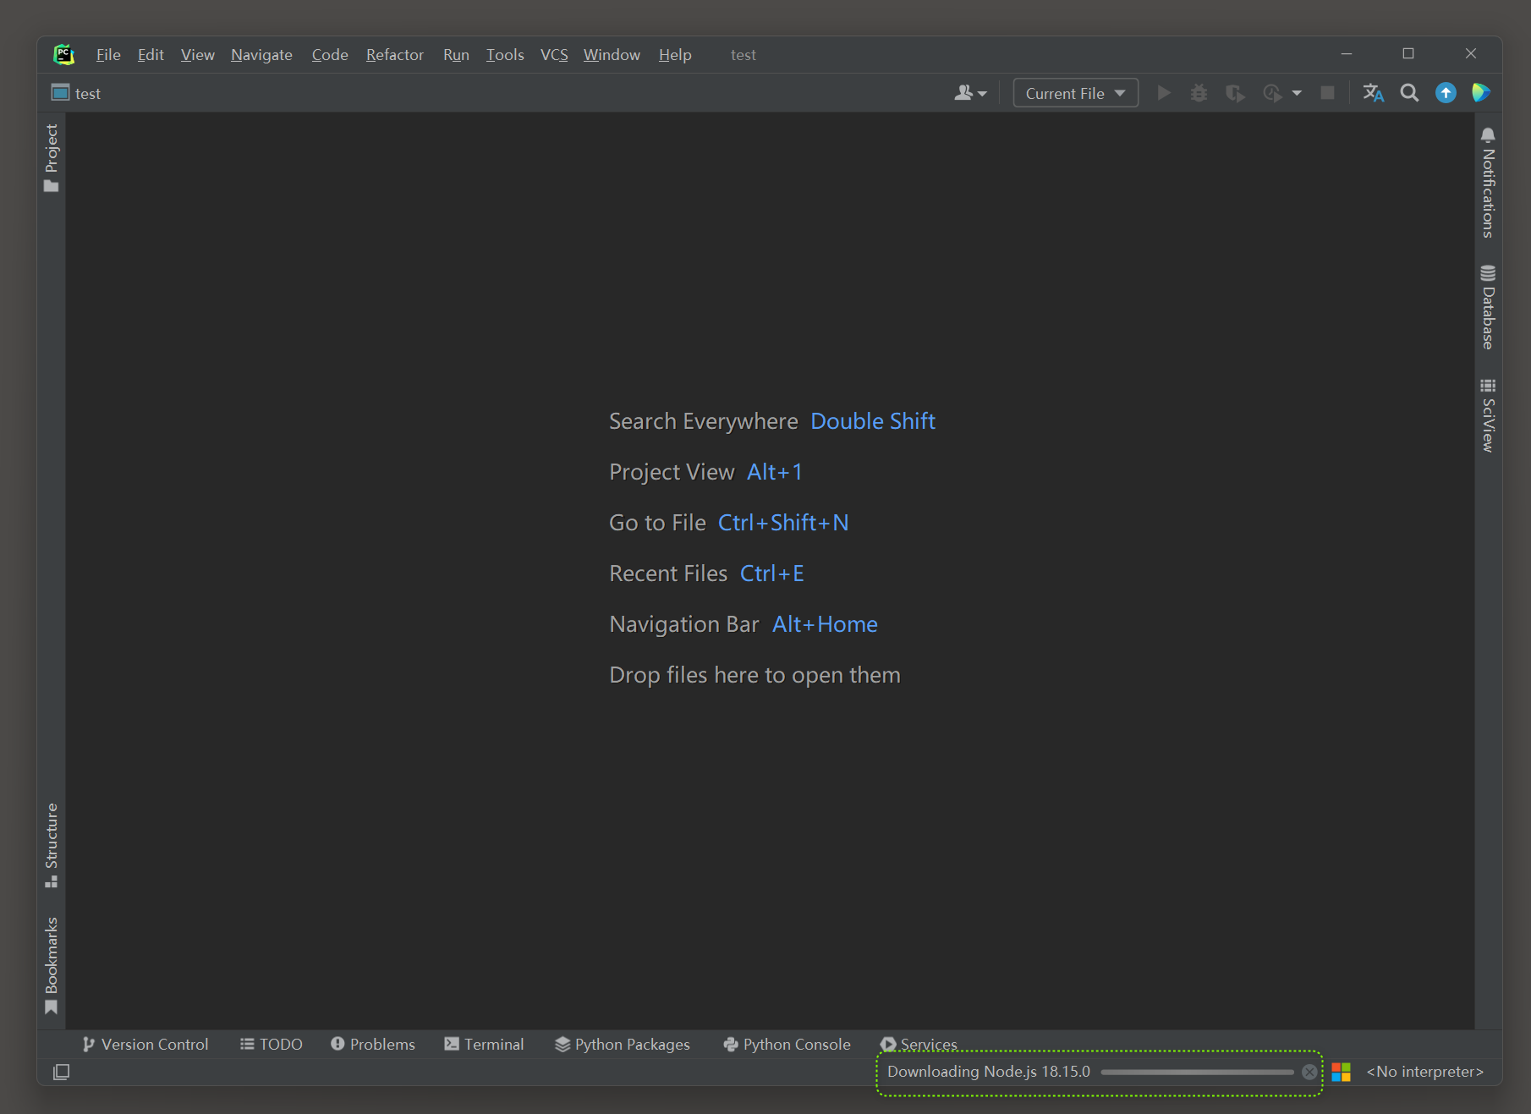Image resolution: width=1531 pixels, height=1114 pixels.
Task: Click the Profile run icon
Action: (x=1272, y=93)
